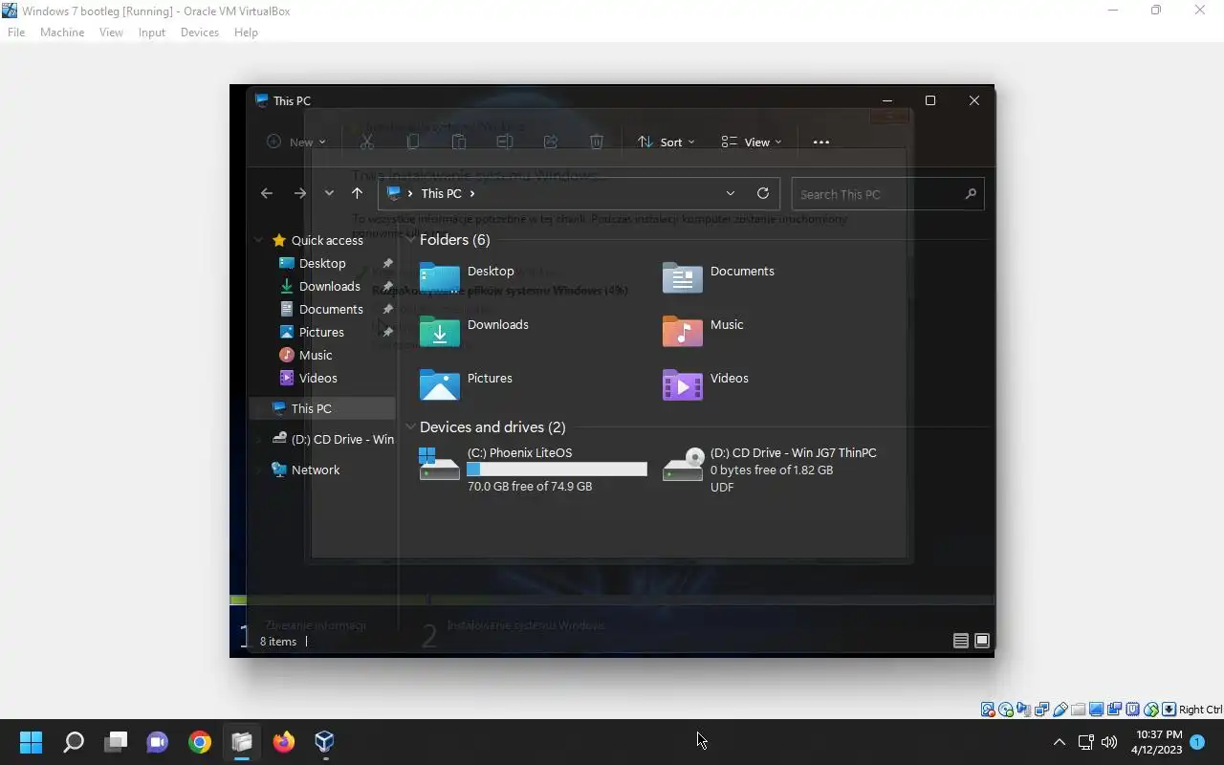The image size is (1224, 765).
Task: Collapse the Folders (6) group
Action: pyautogui.click(x=410, y=240)
